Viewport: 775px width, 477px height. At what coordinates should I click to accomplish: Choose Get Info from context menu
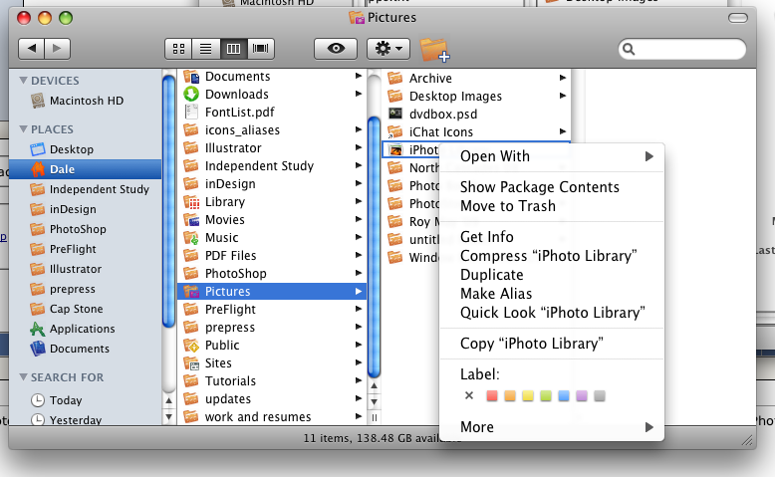coord(552,237)
